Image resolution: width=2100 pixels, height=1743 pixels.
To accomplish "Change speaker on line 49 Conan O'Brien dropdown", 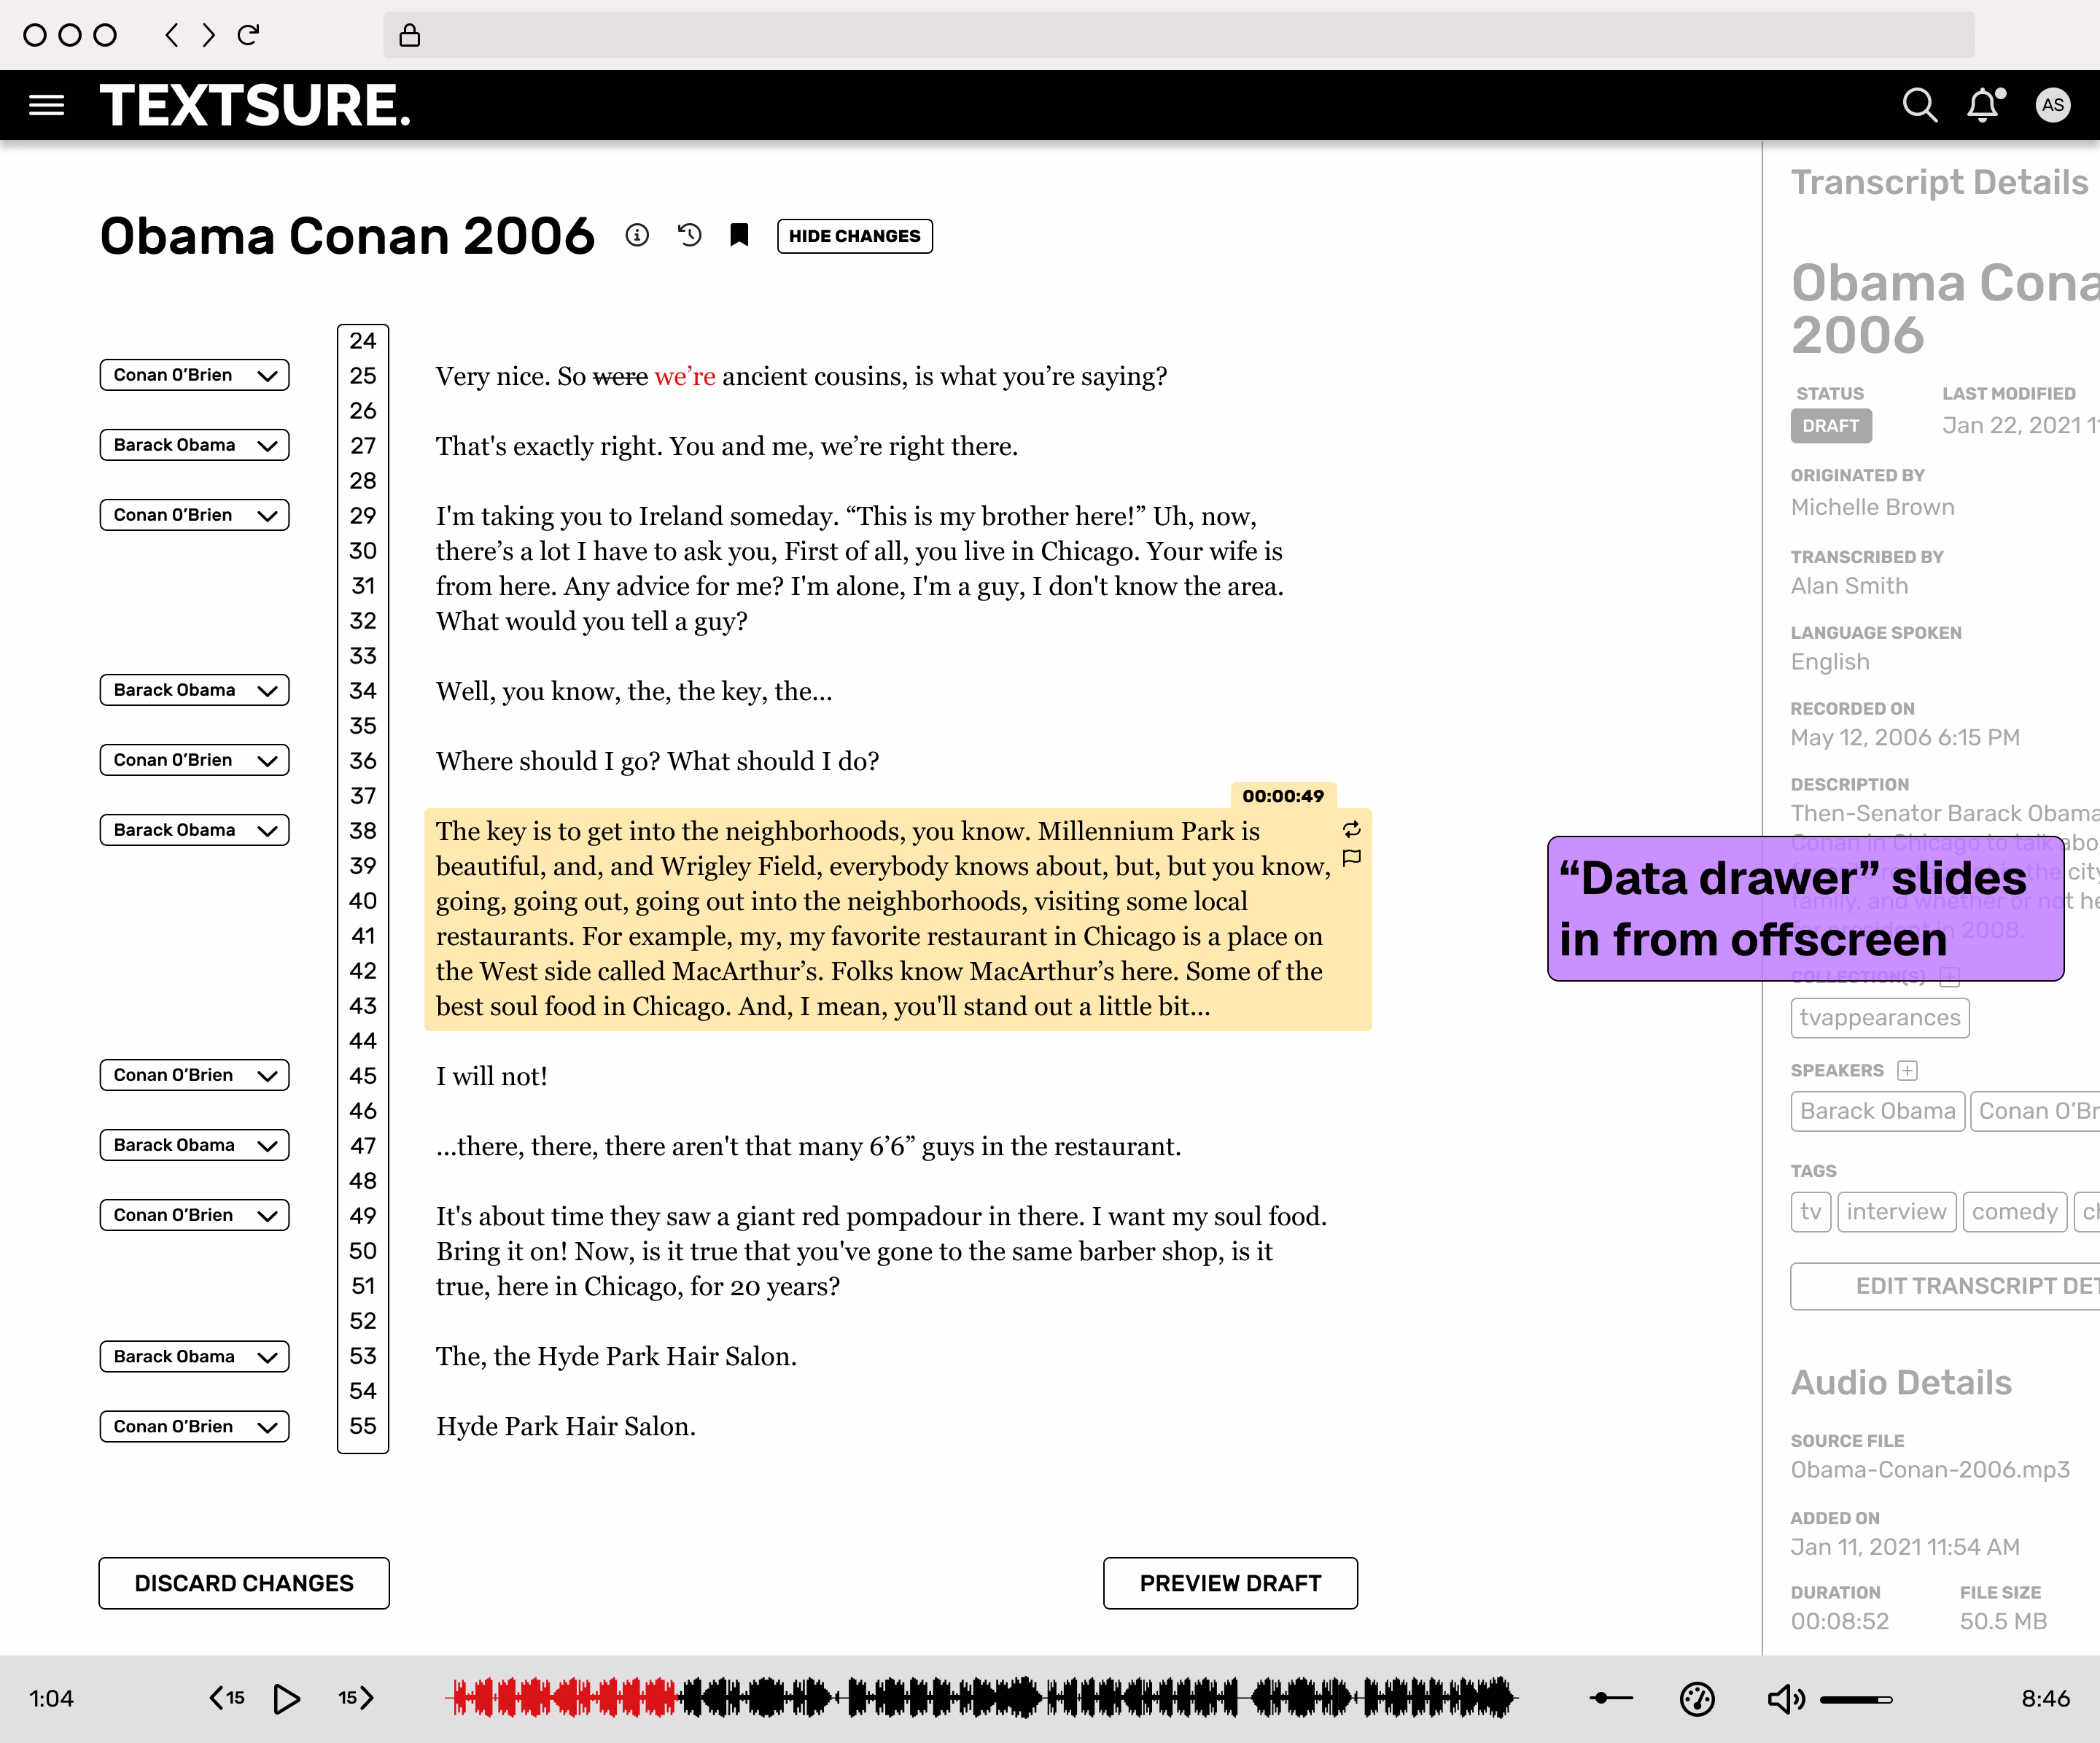I will [194, 1214].
